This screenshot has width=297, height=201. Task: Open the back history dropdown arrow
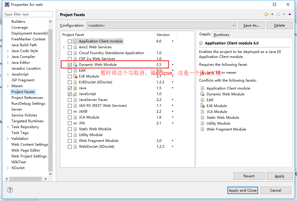[272, 14]
